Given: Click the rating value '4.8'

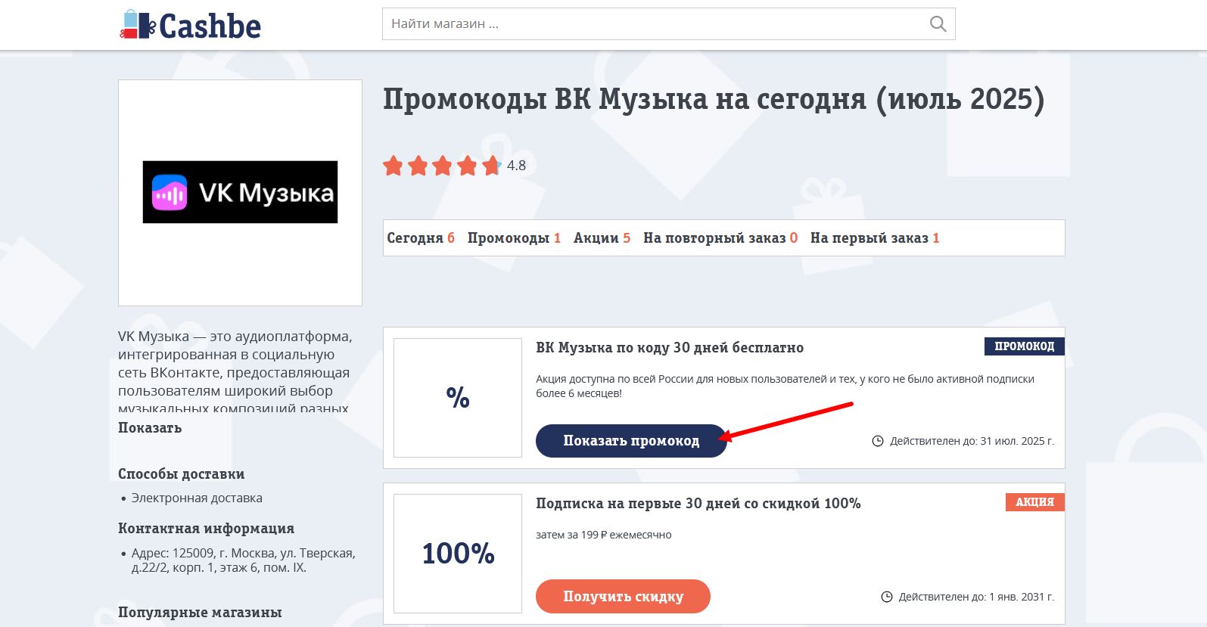Looking at the screenshot, I should point(516,166).
